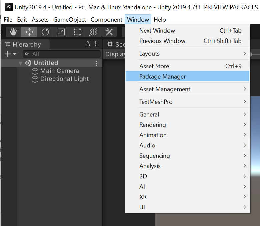Open custom editor tools
260x226 pixels.
109,32
